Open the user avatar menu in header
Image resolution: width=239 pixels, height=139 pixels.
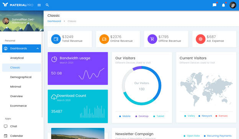point(233,5)
